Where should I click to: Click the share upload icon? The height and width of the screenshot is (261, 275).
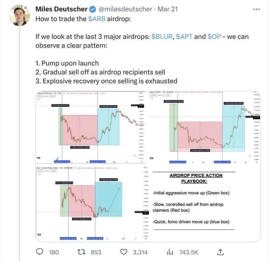pyautogui.click(x=220, y=252)
